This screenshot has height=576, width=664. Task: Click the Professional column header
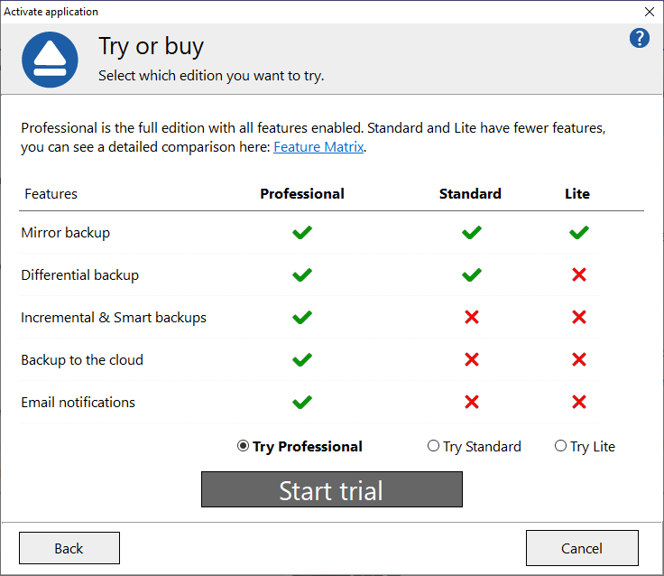click(302, 194)
